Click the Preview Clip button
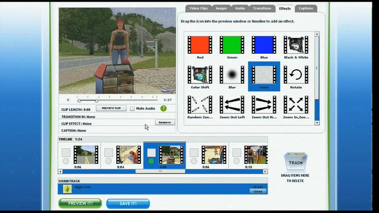This screenshot has height=213, width=379. [111, 108]
